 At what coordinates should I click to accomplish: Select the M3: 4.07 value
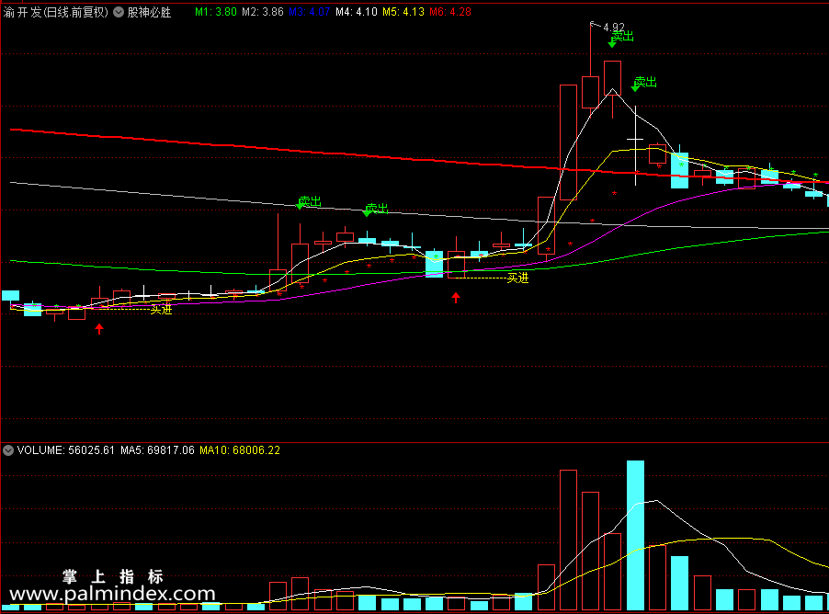(310, 12)
